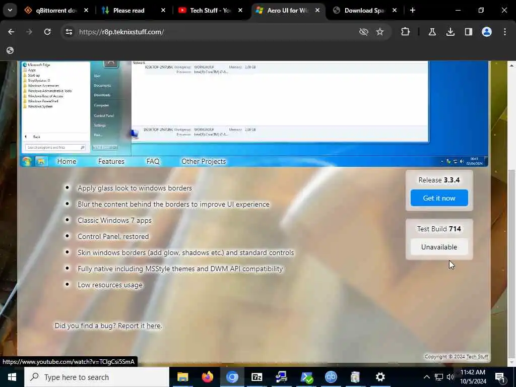
Task: Open Settings gear on taskbar
Action: tap(380, 377)
